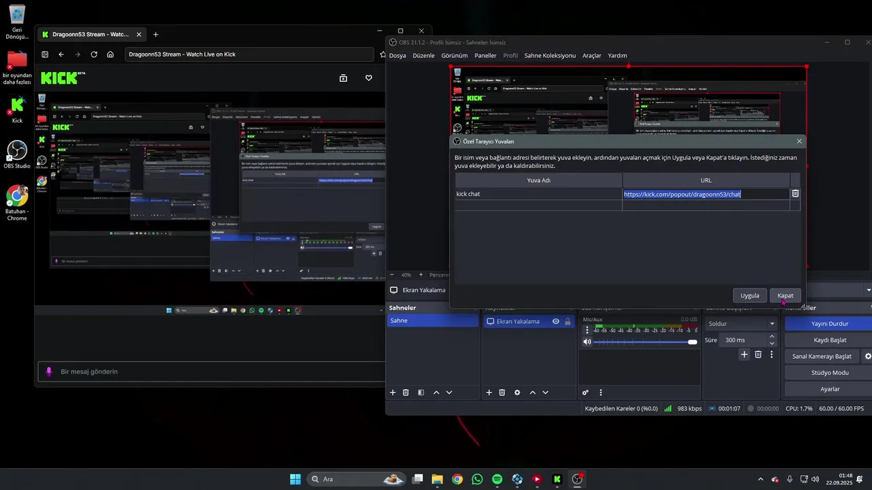
Task: Toggle visibility of Ekran Yakalama source
Action: coord(556,321)
